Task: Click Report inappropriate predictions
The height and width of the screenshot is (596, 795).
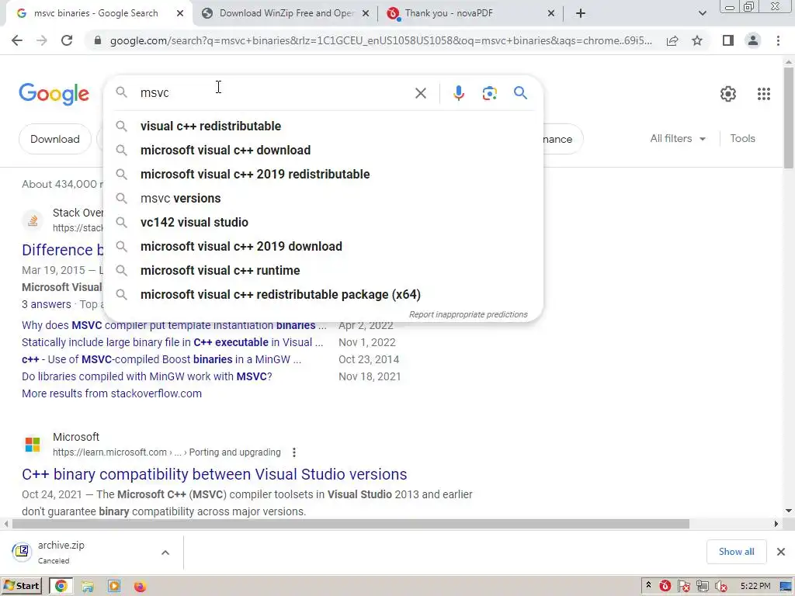Action: coord(468,315)
